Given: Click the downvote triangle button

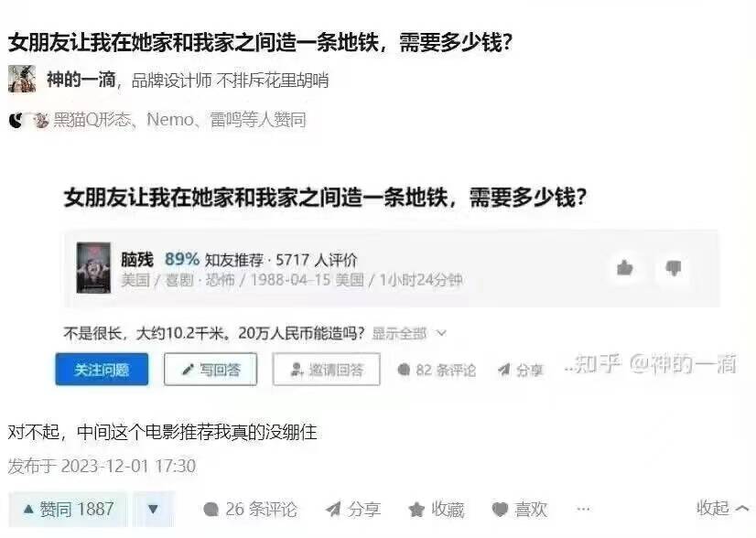Looking at the screenshot, I should pyautogui.click(x=154, y=509).
